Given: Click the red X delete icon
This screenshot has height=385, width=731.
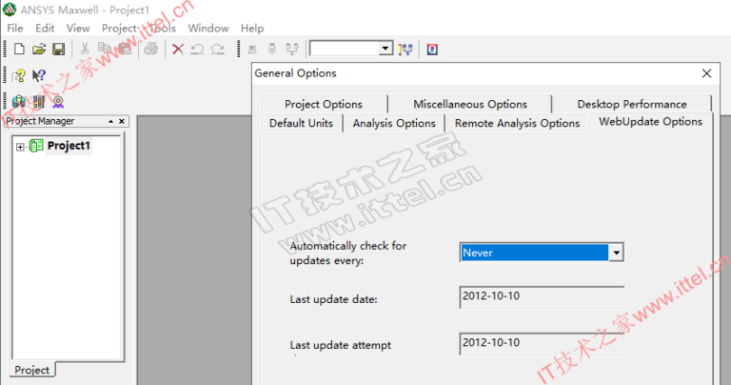Looking at the screenshot, I should click(177, 49).
